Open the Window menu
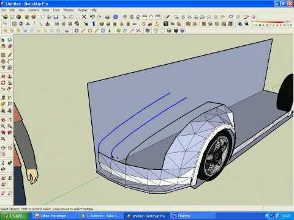This screenshot has height=220, width=294. [69, 10]
